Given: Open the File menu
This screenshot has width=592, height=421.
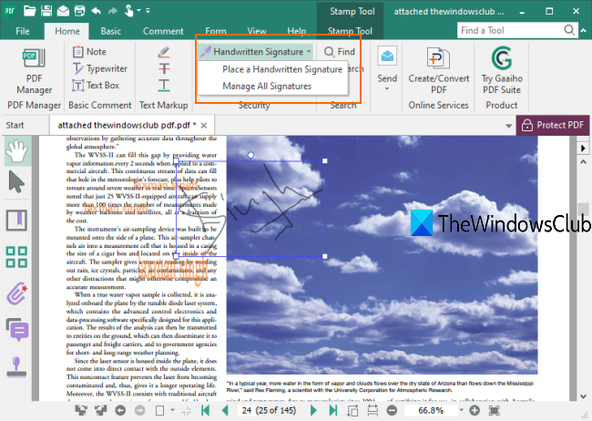Looking at the screenshot, I should click(x=23, y=31).
